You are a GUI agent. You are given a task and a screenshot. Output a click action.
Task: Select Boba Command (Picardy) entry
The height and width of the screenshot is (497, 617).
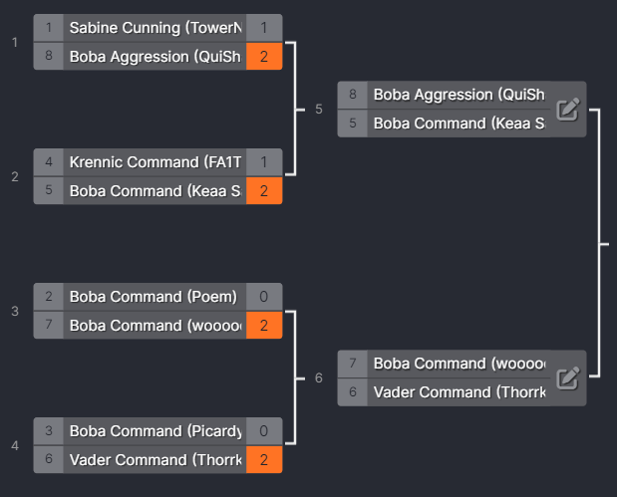click(x=154, y=431)
